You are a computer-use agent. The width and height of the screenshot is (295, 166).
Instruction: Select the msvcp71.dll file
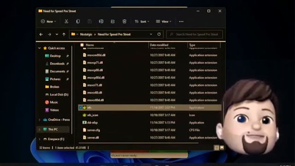(x=95, y=63)
